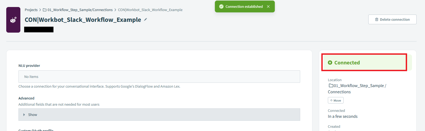Click the Created label
The width and height of the screenshot is (425, 131).
(334, 126)
